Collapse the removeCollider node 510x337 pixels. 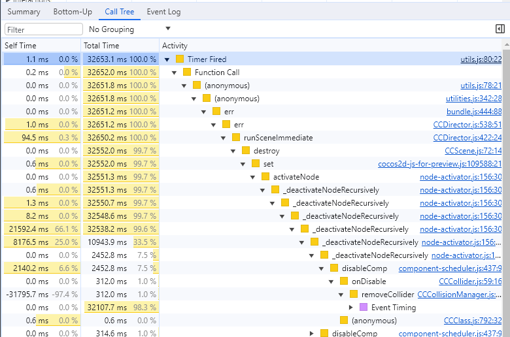(341, 295)
